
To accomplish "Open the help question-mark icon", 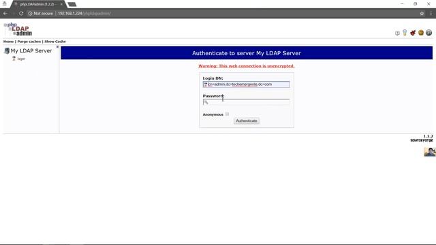I will pyautogui.click(x=429, y=33).
